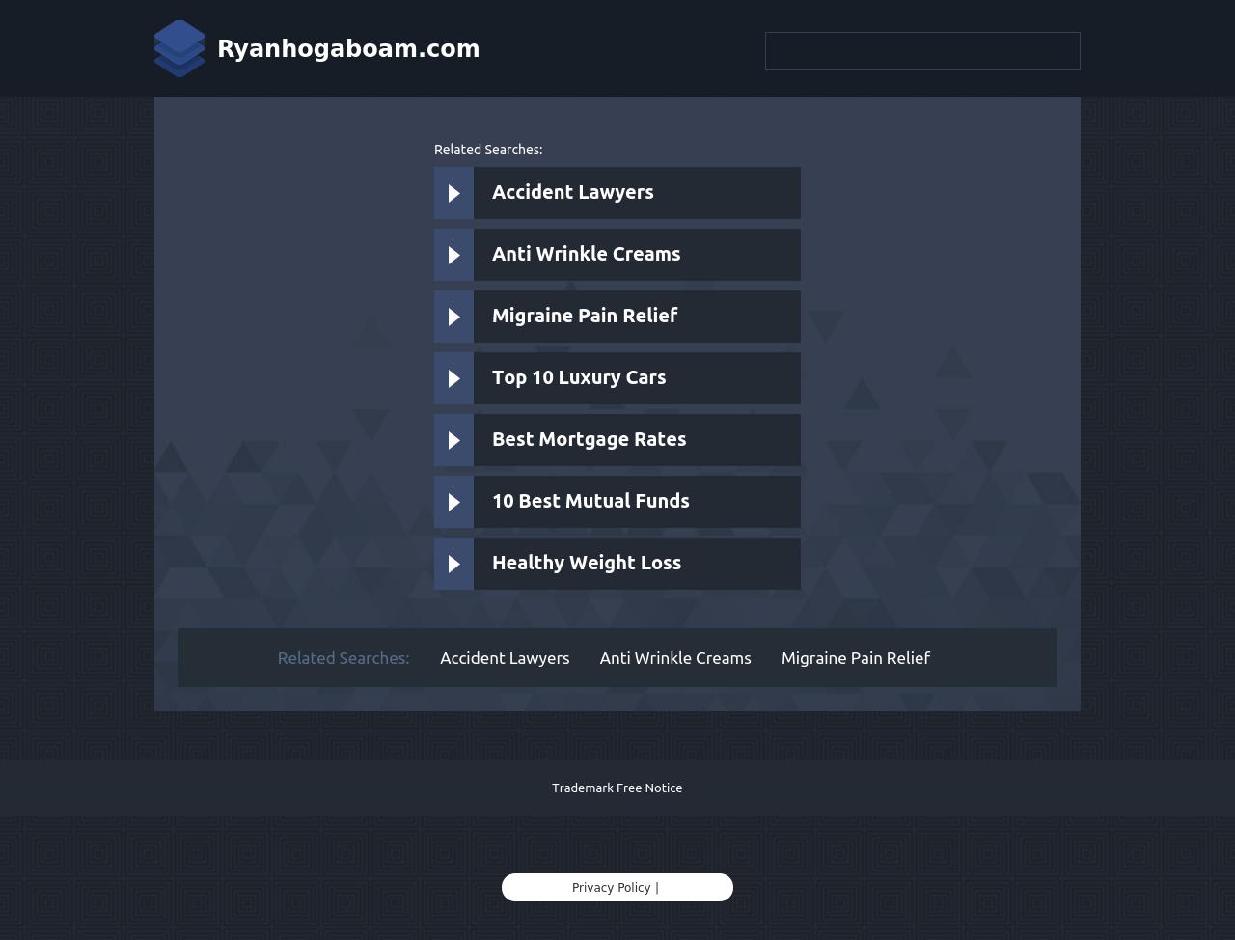
Task: Open Accident Lawyers from the footer bar
Action: coord(505,658)
